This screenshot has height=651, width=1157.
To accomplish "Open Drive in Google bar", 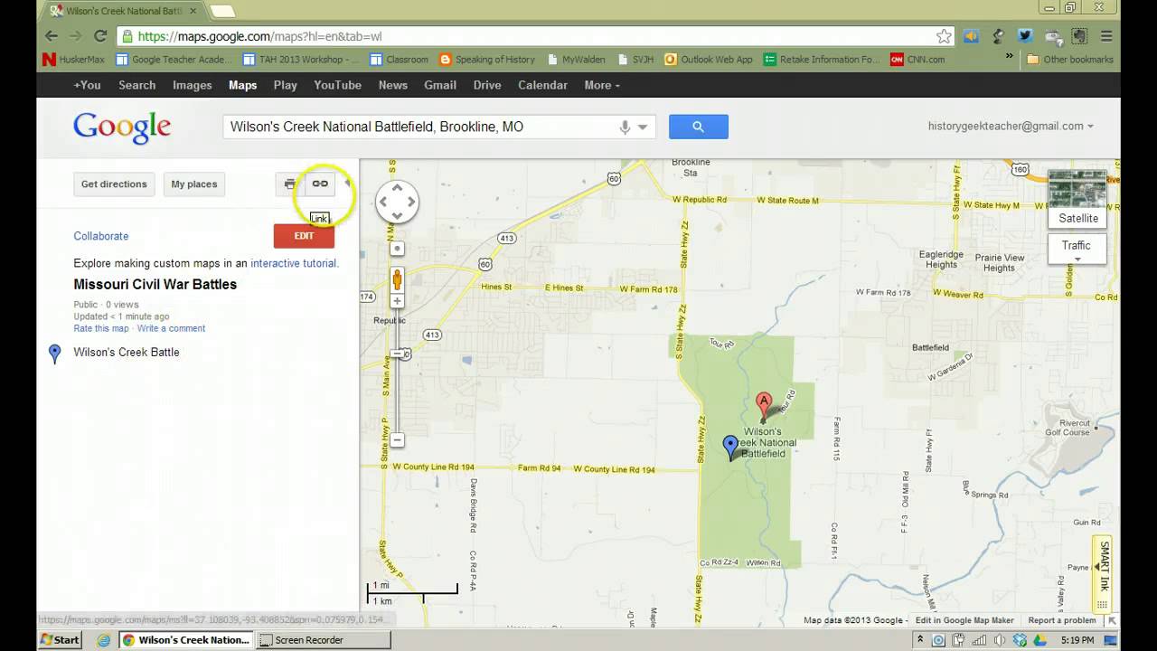I will [487, 85].
